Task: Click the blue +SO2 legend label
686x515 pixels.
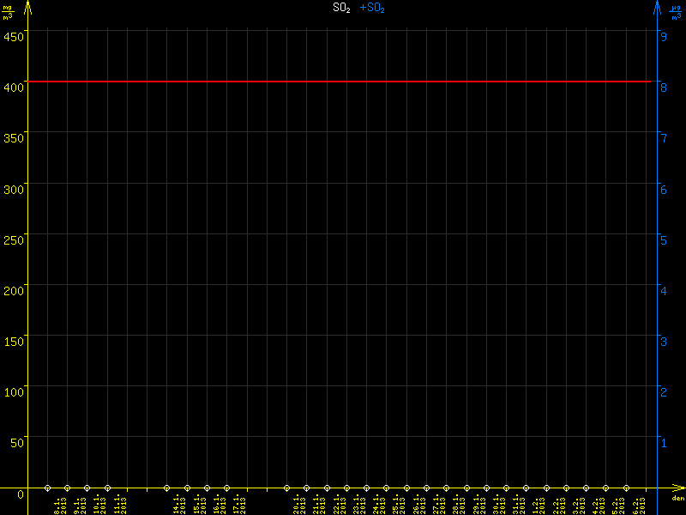Action: coord(372,8)
